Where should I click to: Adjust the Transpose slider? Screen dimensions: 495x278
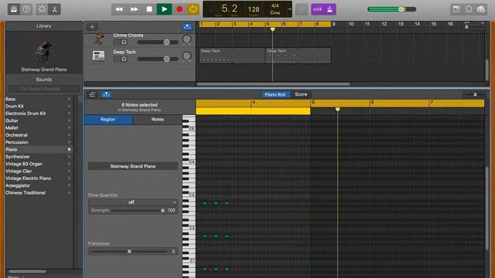click(129, 252)
